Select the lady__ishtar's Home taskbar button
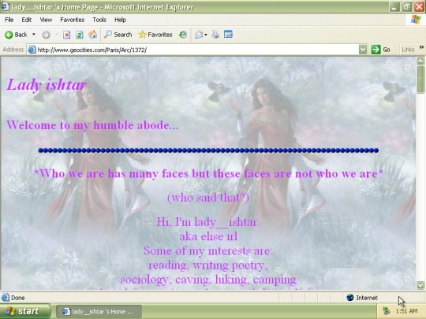 99,311
